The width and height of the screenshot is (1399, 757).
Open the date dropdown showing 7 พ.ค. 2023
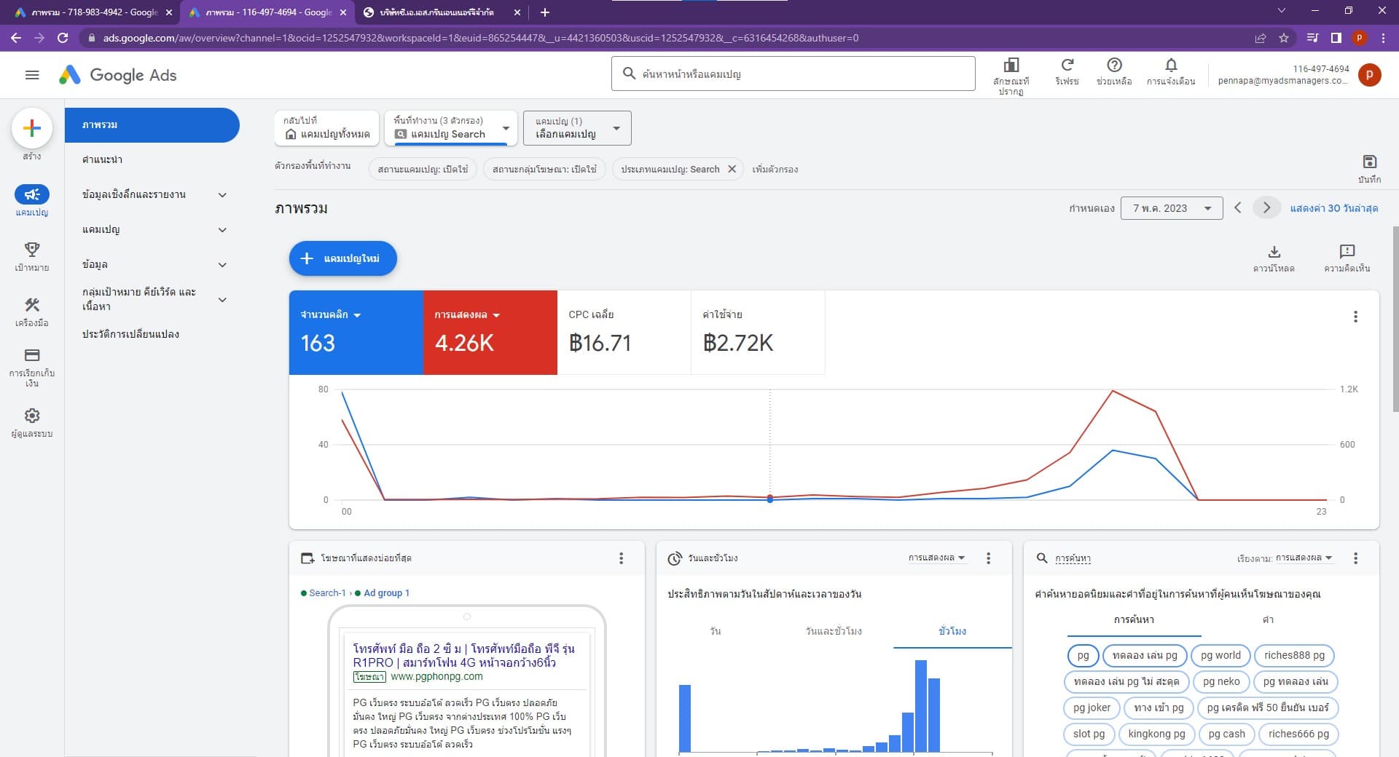1171,208
